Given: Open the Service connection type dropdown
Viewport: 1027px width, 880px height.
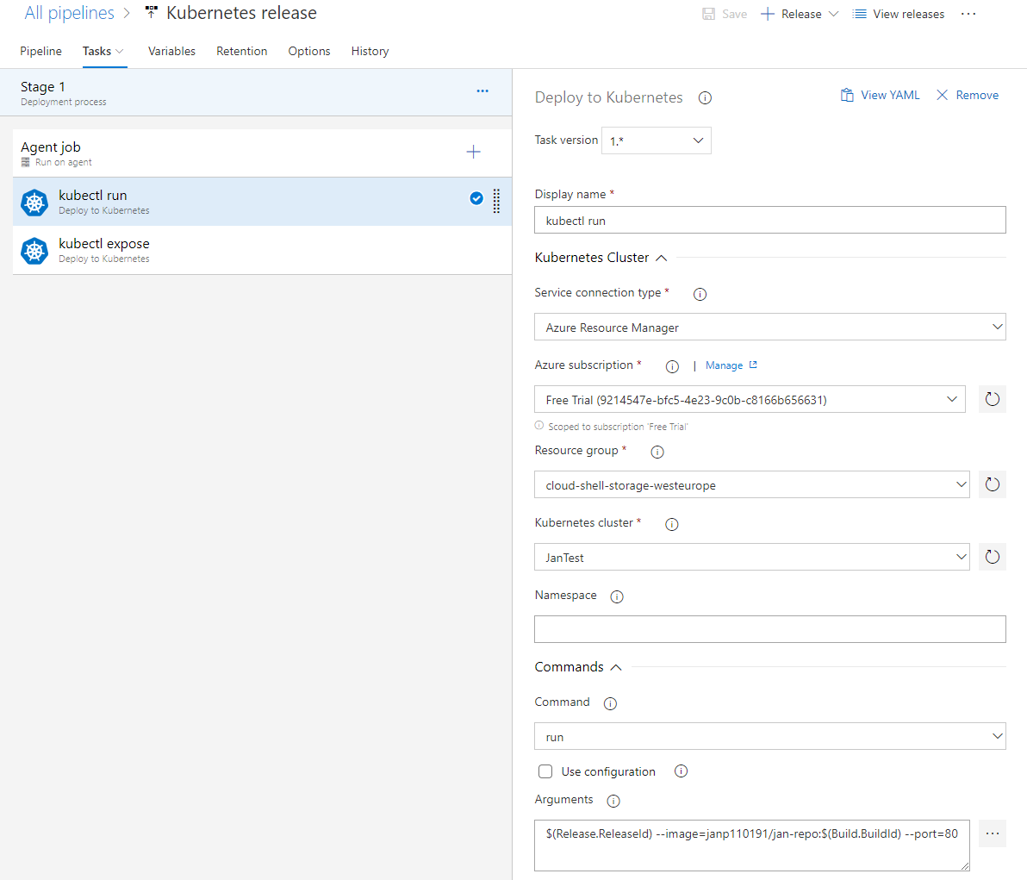Looking at the screenshot, I should tap(770, 327).
